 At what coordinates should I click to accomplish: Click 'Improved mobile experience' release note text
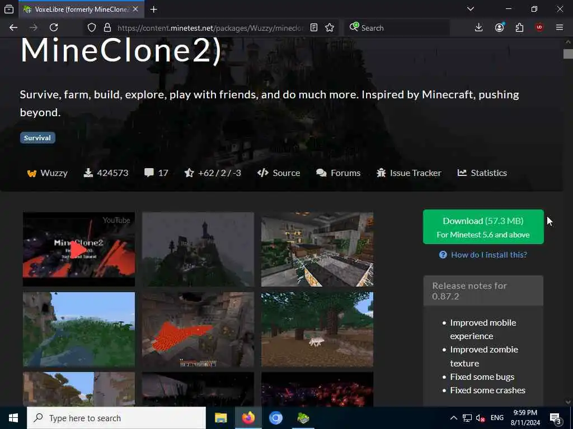pos(483,329)
